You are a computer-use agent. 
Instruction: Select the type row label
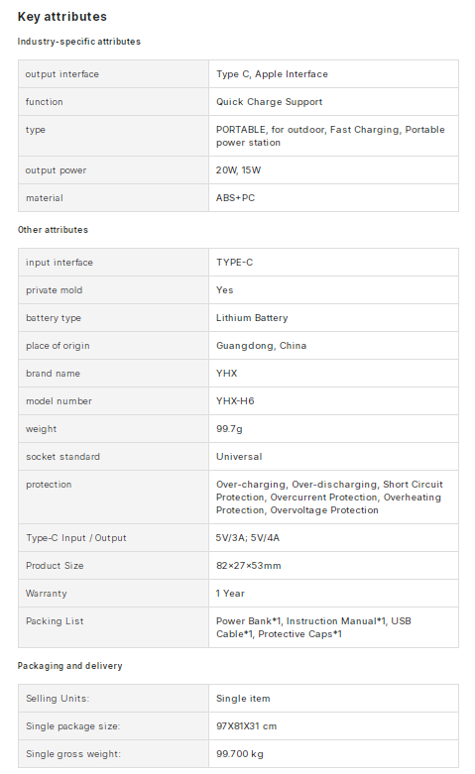[36, 130]
